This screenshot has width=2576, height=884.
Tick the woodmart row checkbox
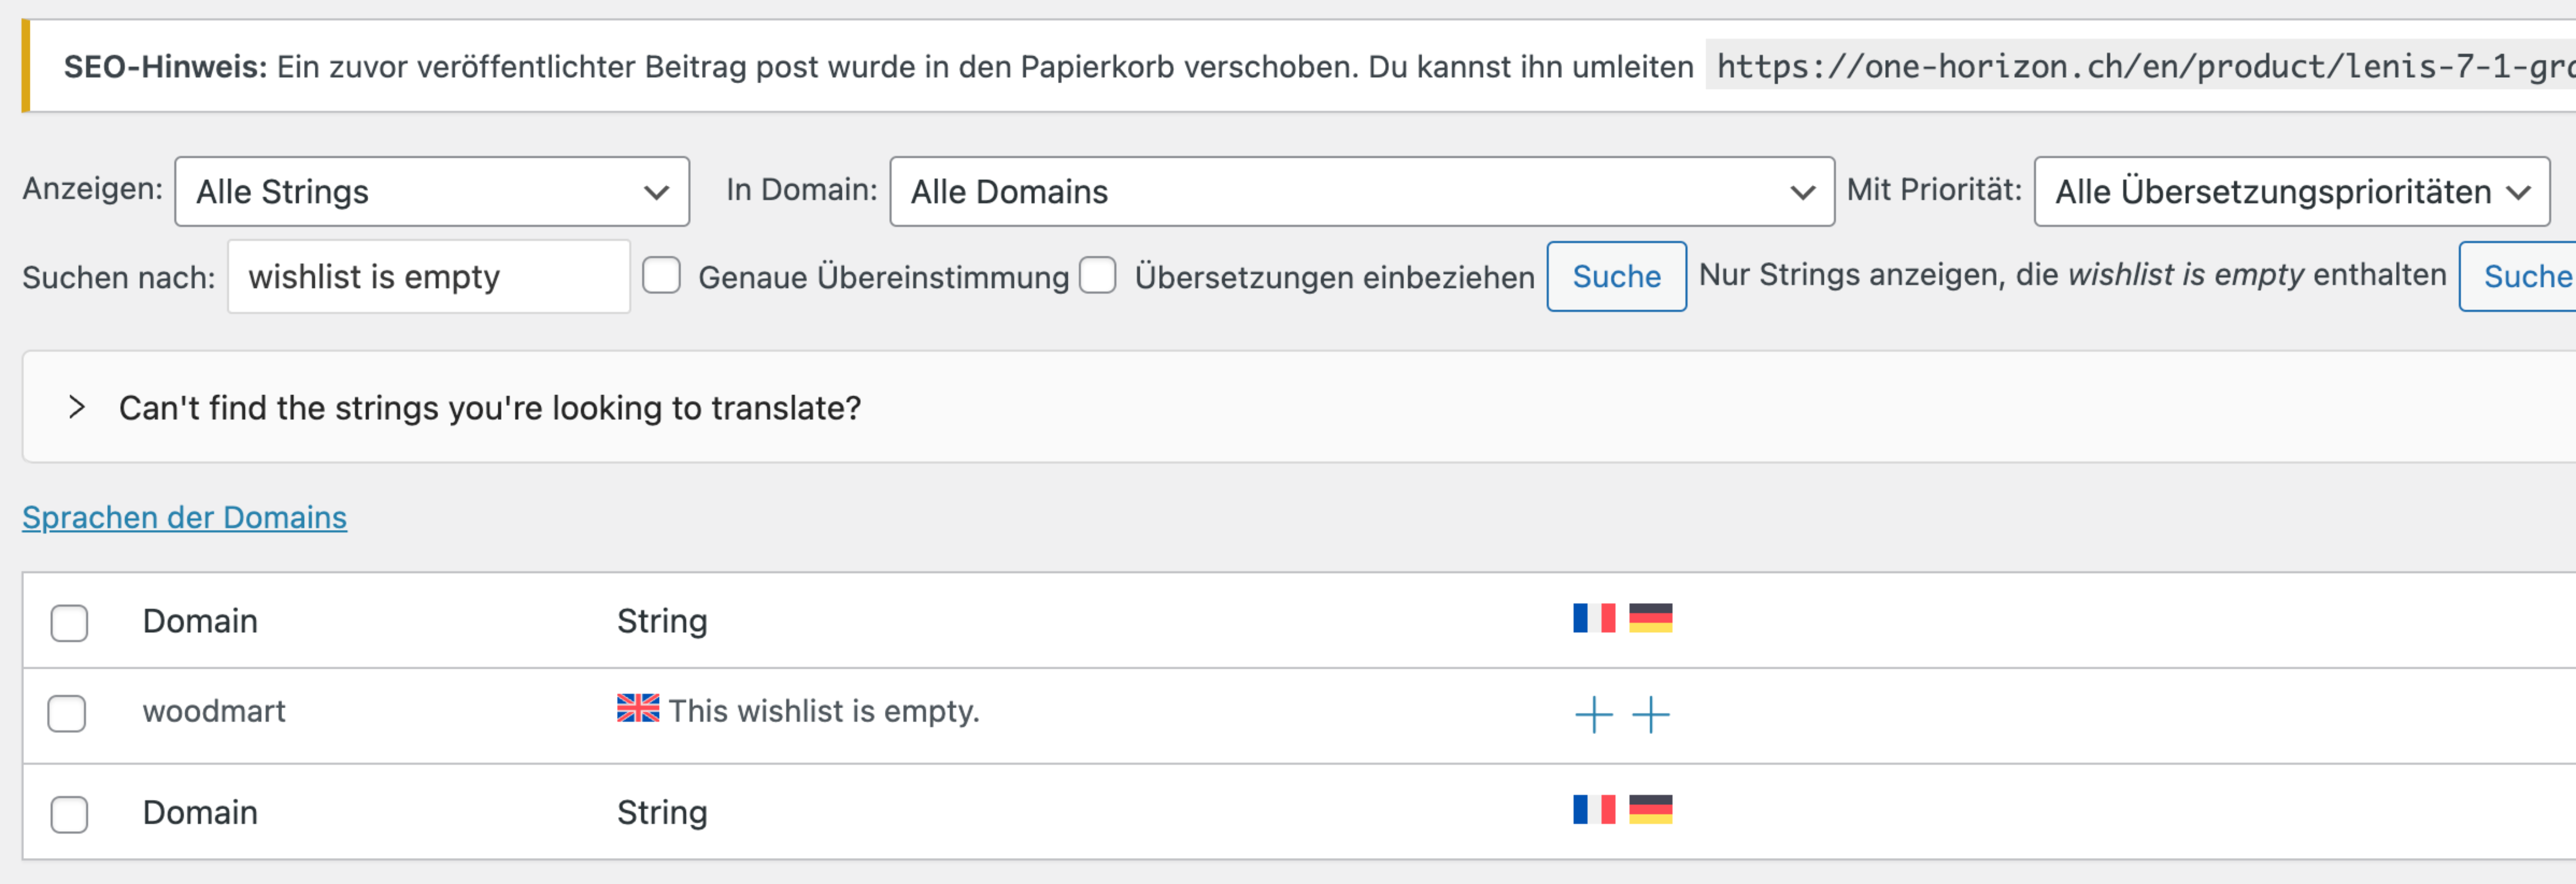click(x=67, y=714)
